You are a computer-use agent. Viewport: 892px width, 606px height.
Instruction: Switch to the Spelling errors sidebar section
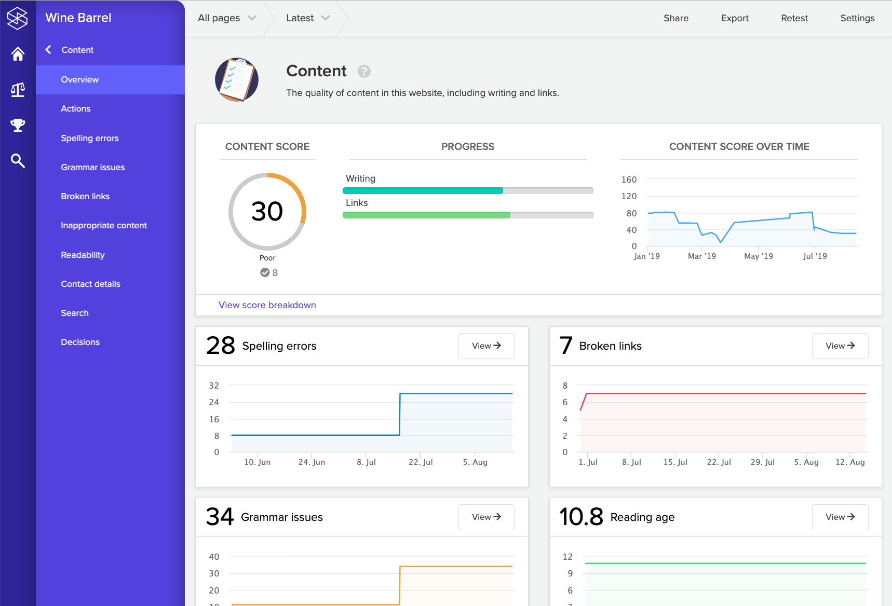[89, 138]
